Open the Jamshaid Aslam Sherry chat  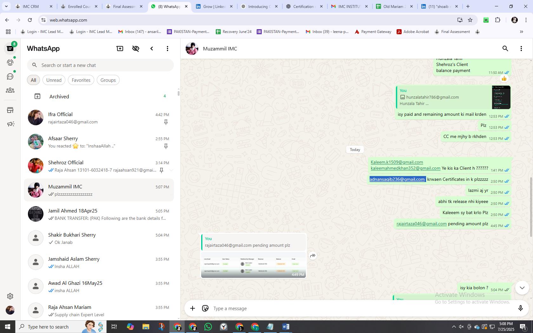pos(99,262)
